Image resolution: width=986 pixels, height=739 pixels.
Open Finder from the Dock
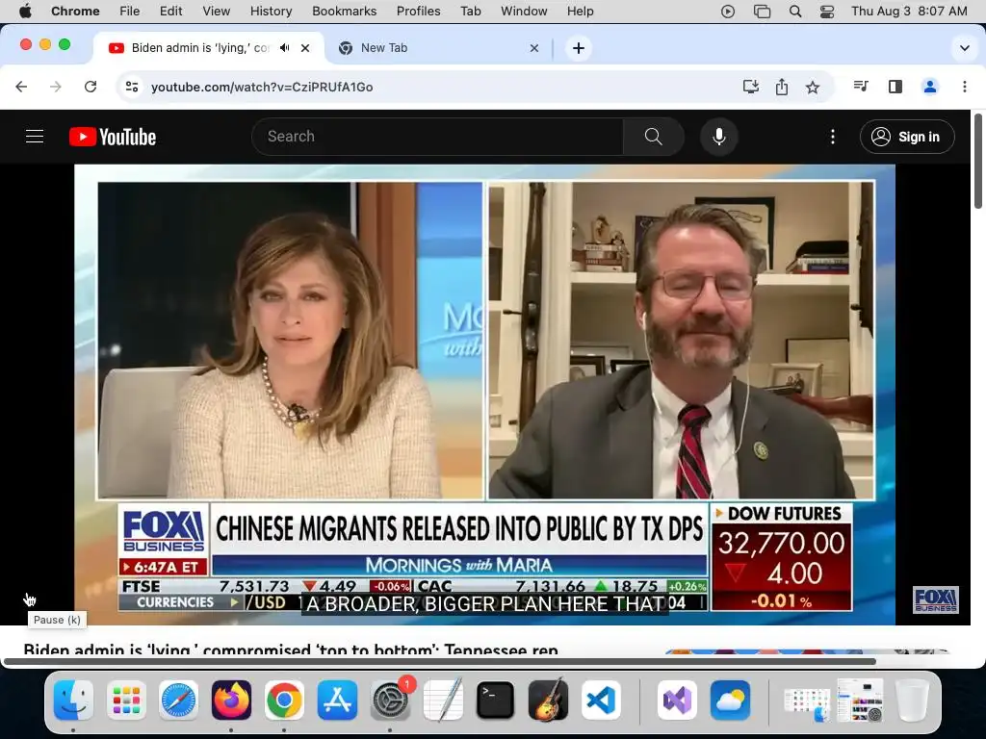coord(73,700)
